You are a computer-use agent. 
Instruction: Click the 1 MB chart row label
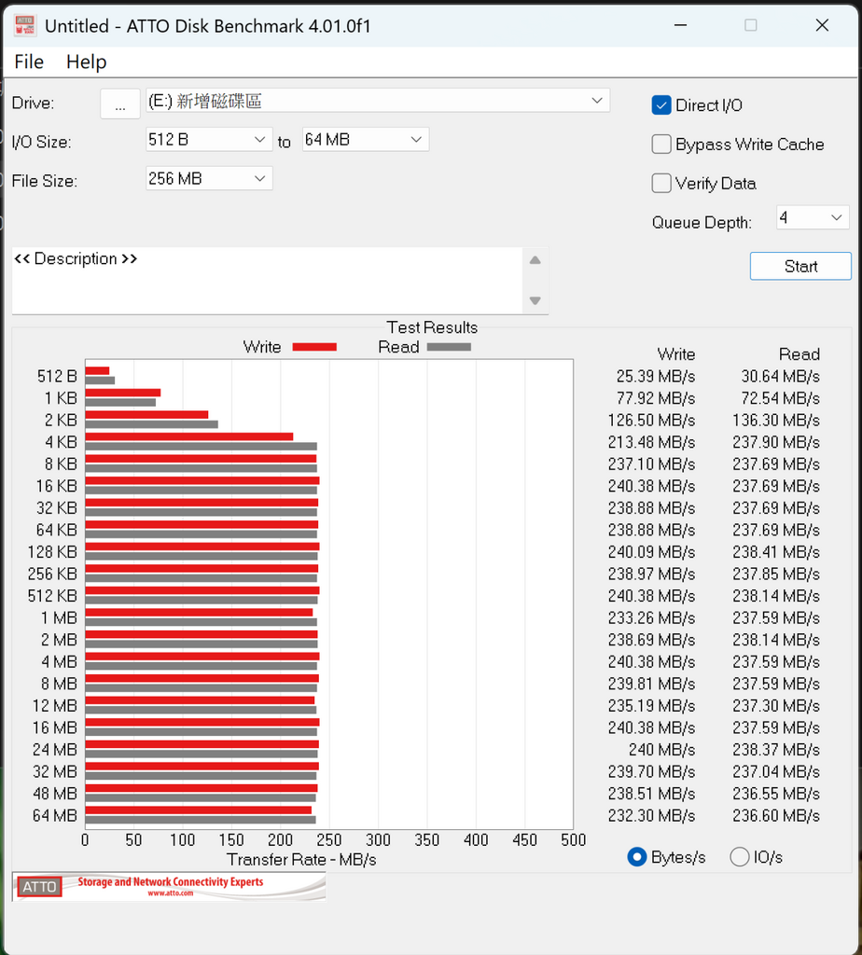click(x=59, y=617)
